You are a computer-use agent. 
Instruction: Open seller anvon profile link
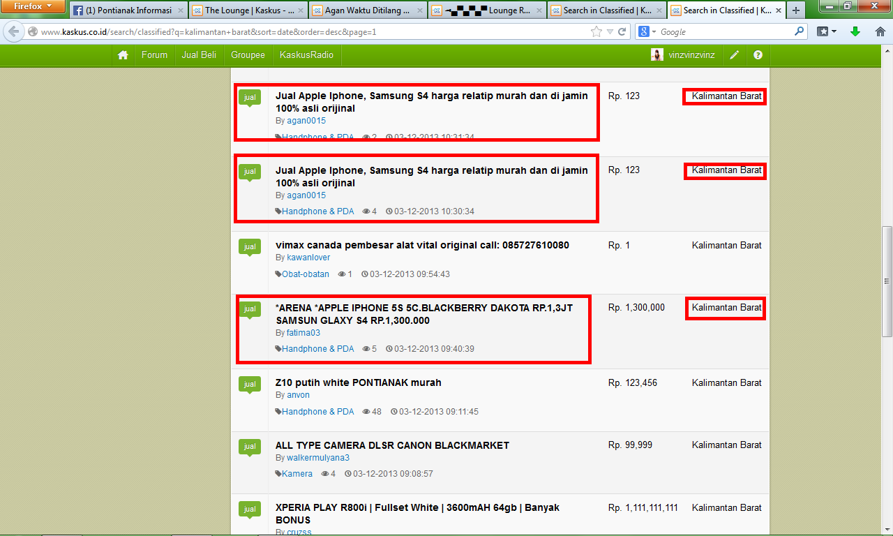298,395
